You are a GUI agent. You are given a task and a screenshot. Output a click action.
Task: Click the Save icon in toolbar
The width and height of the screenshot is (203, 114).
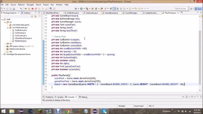[7, 9]
